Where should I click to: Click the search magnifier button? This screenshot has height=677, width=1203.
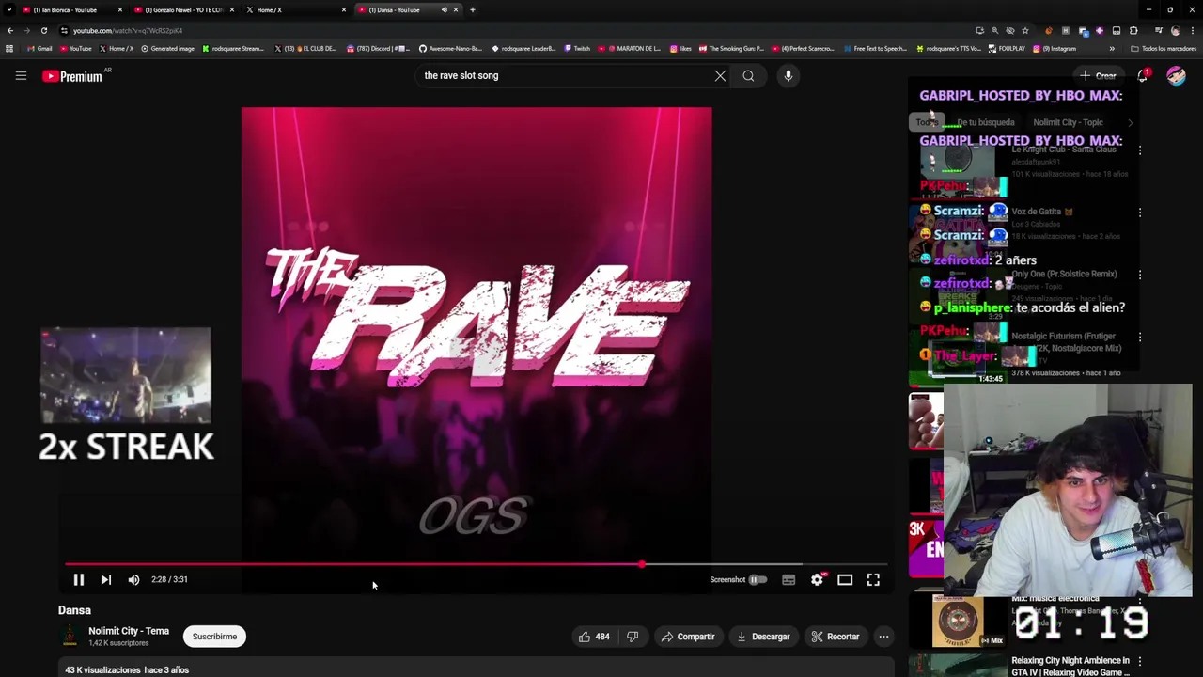(748, 76)
